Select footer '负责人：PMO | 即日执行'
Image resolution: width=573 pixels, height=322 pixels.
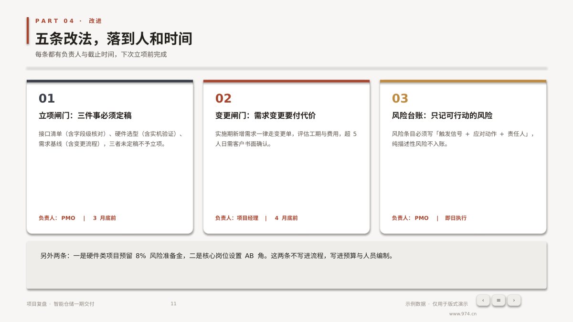point(429,218)
